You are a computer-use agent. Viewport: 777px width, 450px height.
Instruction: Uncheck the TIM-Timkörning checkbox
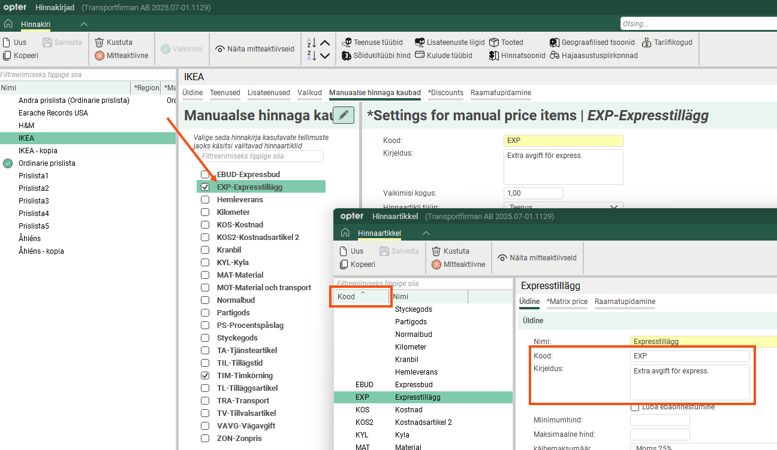205,376
